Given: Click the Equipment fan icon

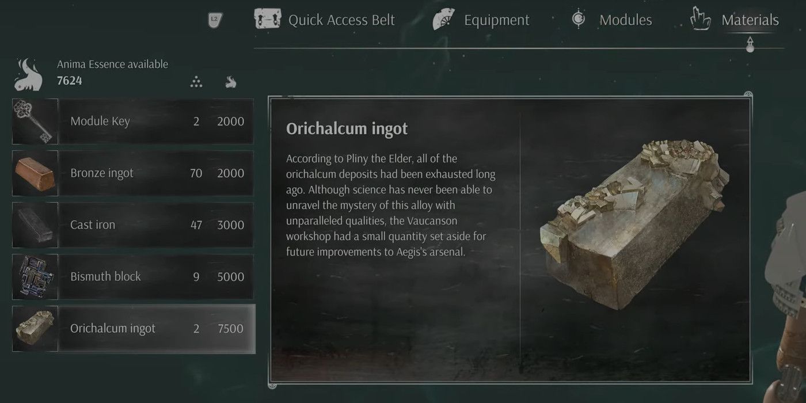Looking at the screenshot, I should pyautogui.click(x=443, y=18).
